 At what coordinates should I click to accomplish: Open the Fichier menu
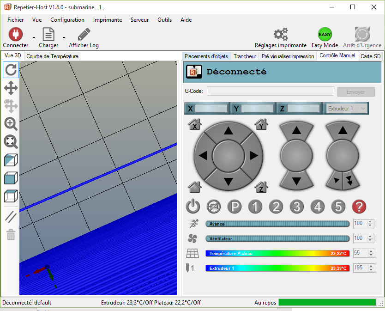coord(16,20)
